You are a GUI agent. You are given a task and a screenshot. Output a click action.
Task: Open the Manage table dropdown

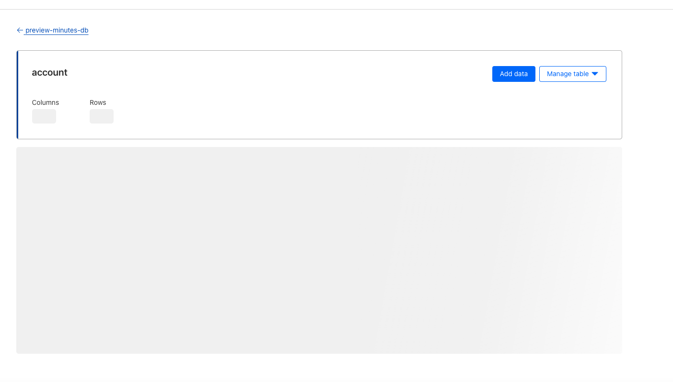(x=572, y=74)
